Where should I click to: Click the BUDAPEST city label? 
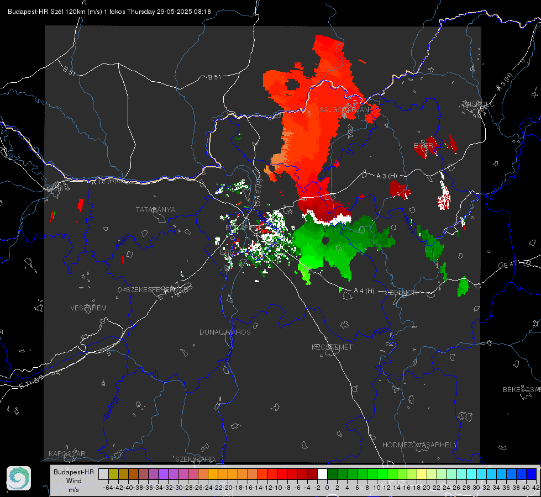243,228
